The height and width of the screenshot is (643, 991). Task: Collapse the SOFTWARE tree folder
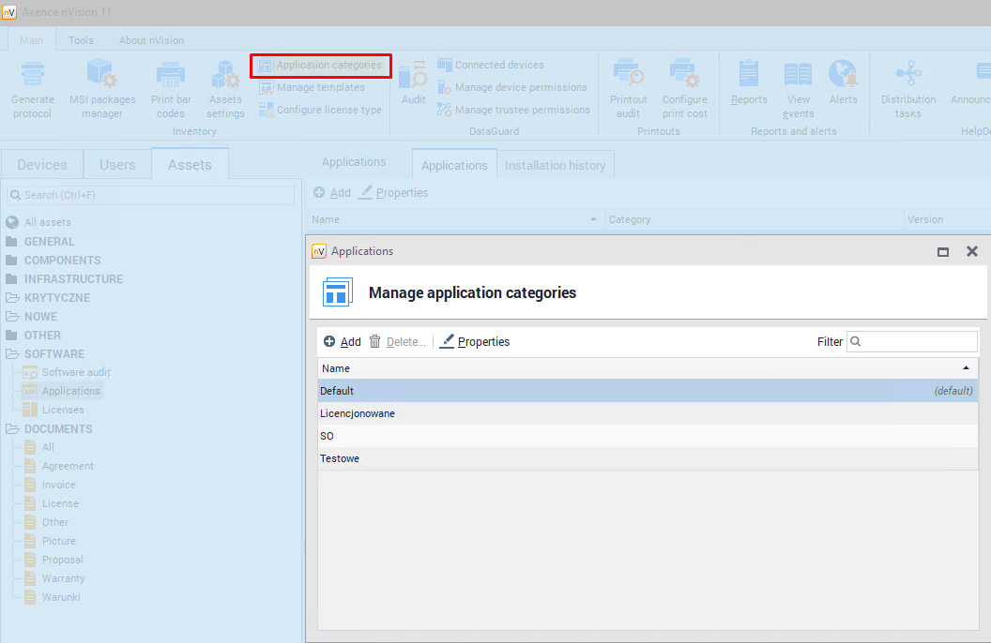pyautogui.click(x=12, y=353)
